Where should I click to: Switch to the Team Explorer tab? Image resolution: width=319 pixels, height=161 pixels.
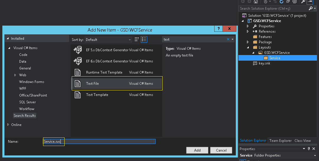[280, 141]
